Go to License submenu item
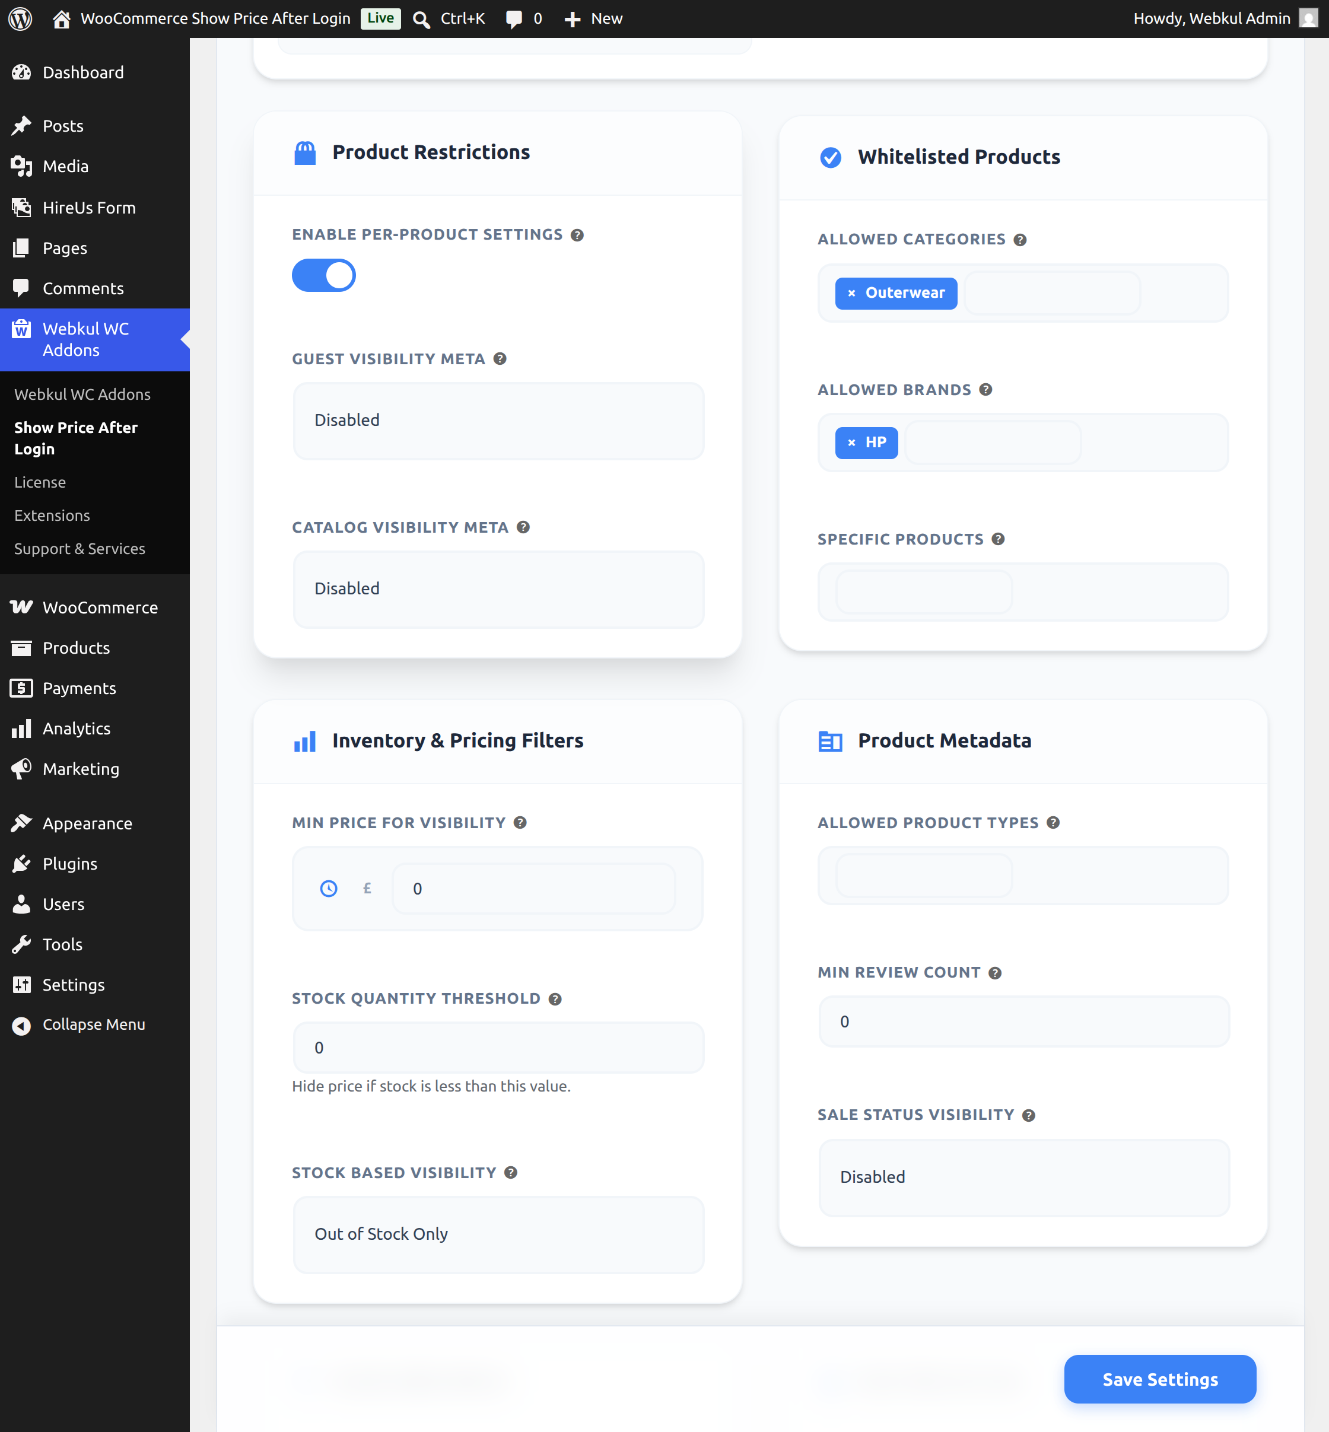The image size is (1329, 1432). (x=40, y=482)
